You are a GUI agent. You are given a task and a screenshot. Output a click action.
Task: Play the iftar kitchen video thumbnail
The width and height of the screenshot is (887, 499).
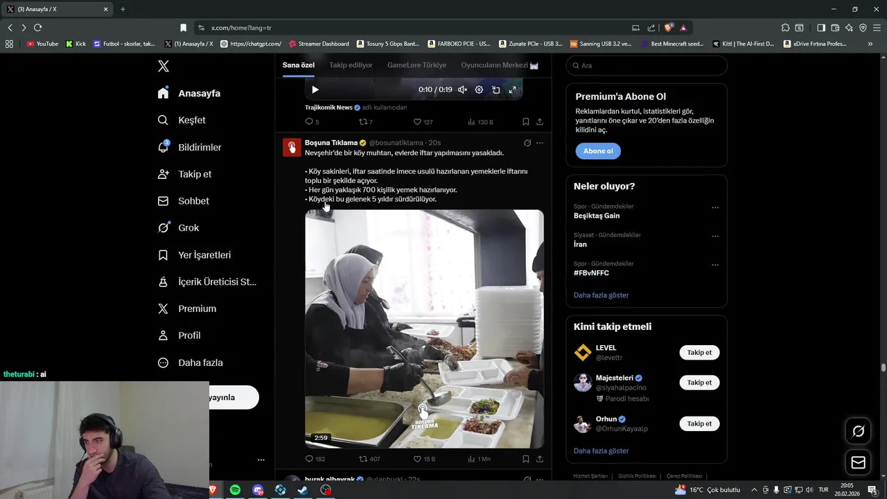pyautogui.click(x=424, y=329)
